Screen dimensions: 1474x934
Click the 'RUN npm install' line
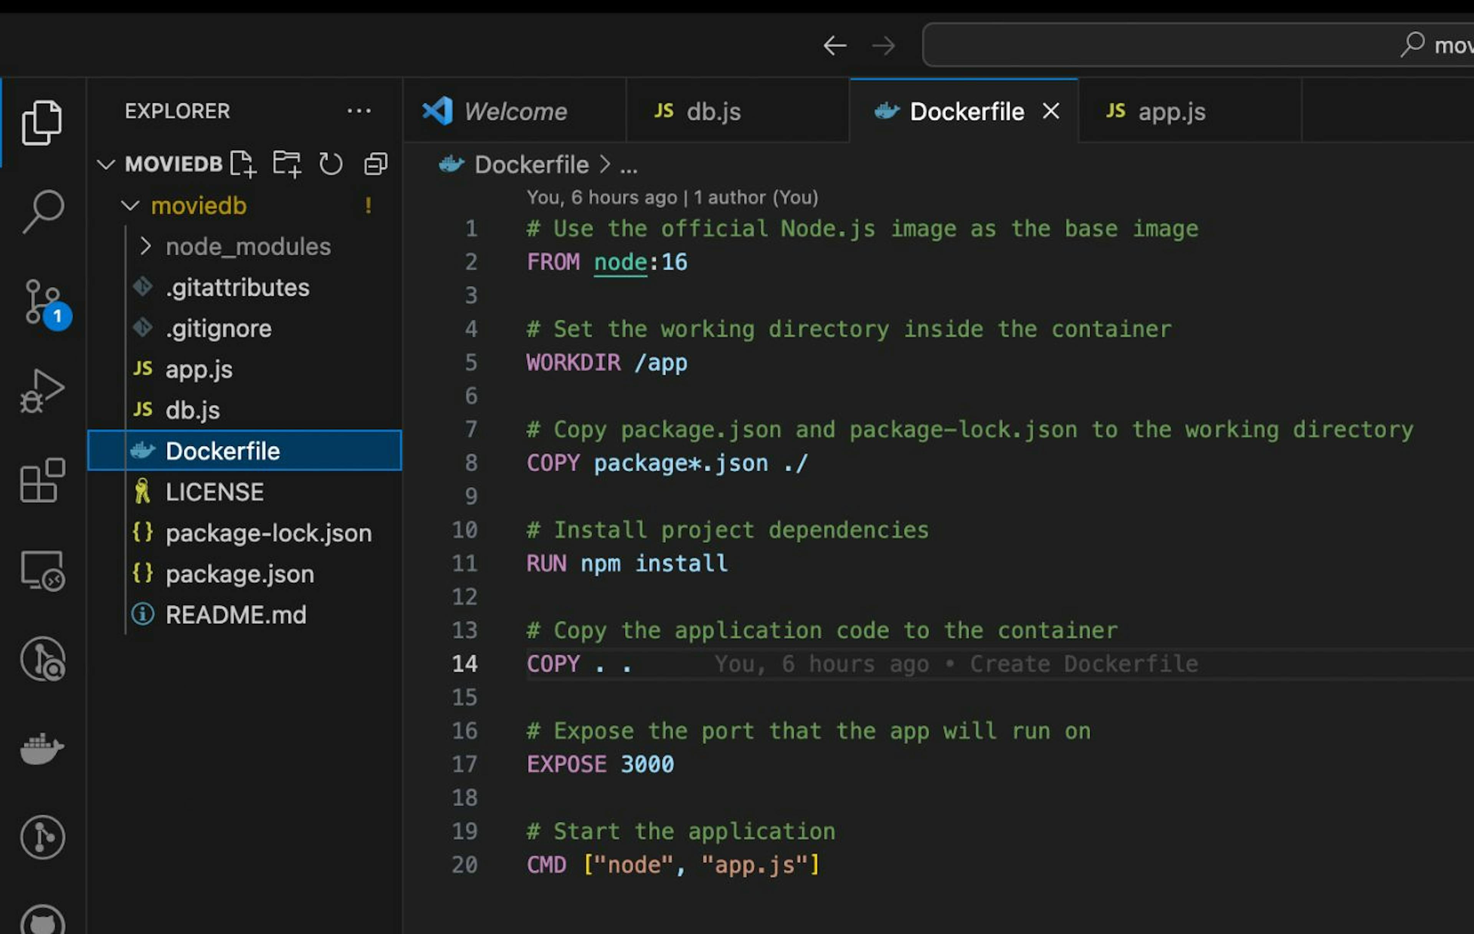[627, 563]
